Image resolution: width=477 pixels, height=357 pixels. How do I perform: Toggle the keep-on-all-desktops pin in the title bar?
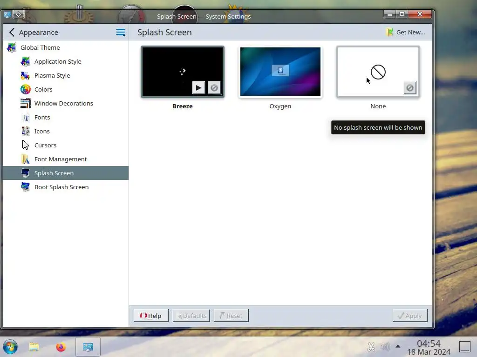point(18,14)
